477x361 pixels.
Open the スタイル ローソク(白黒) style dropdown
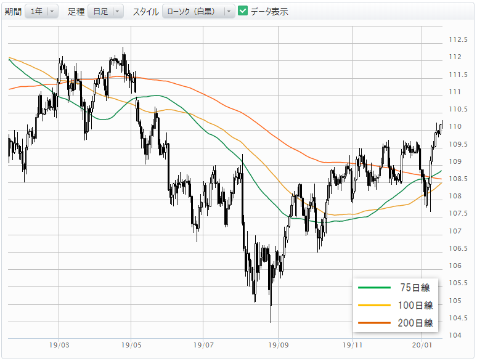[198, 12]
